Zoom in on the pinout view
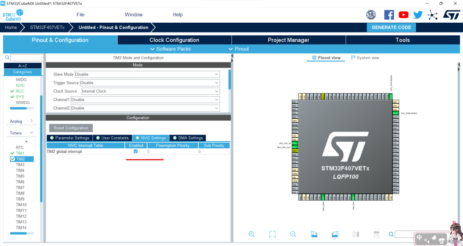 point(251,234)
